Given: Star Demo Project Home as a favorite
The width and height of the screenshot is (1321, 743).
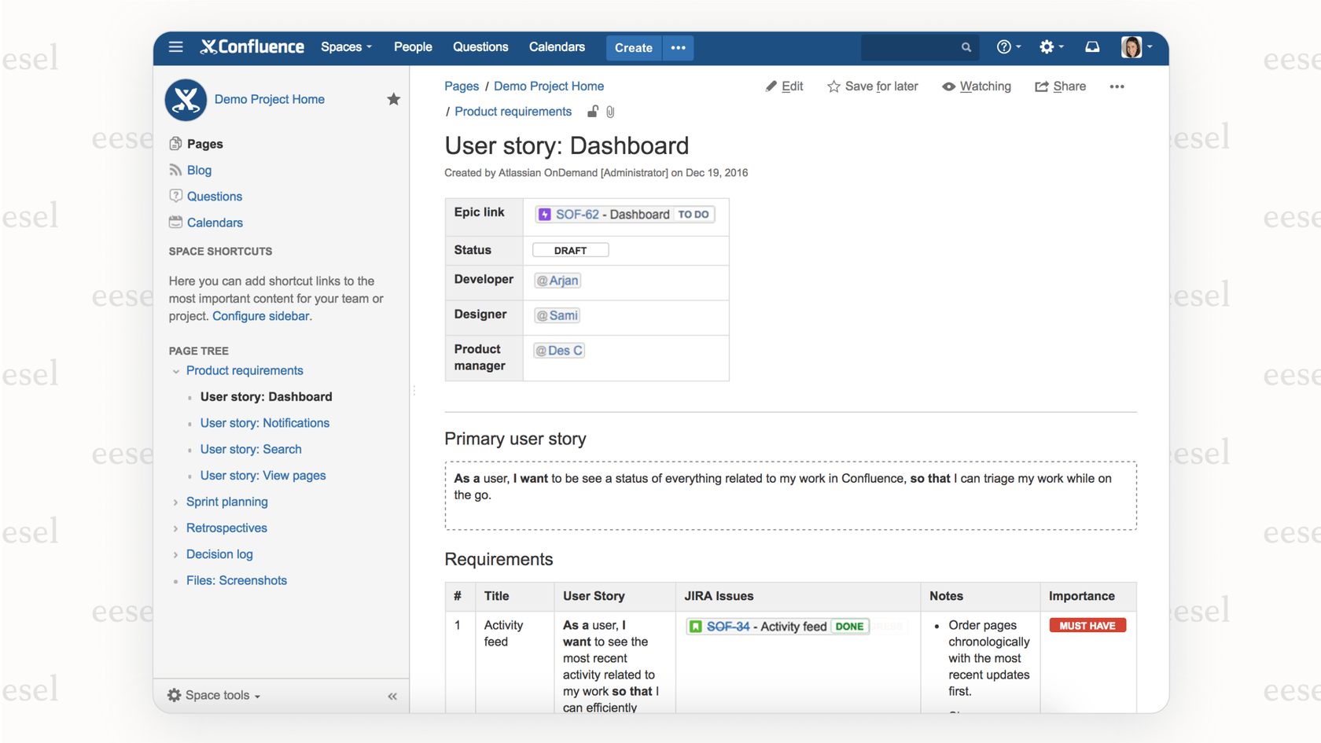Looking at the screenshot, I should (x=393, y=99).
